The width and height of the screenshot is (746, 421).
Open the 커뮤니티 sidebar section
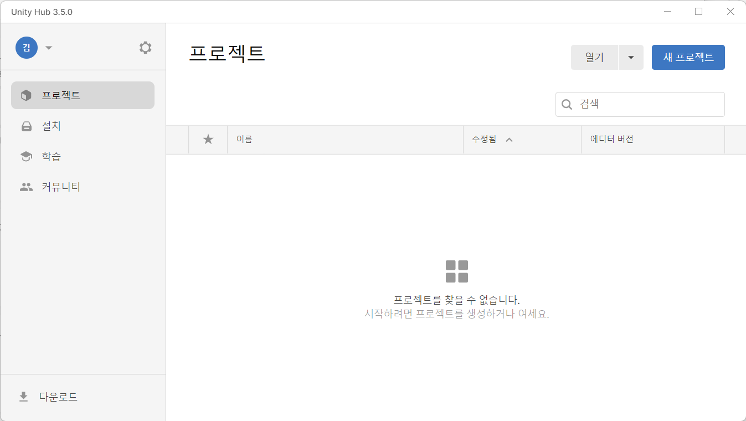pyautogui.click(x=83, y=187)
